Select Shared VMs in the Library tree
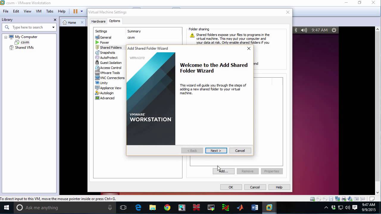This screenshot has width=381, height=214. point(24,48)
